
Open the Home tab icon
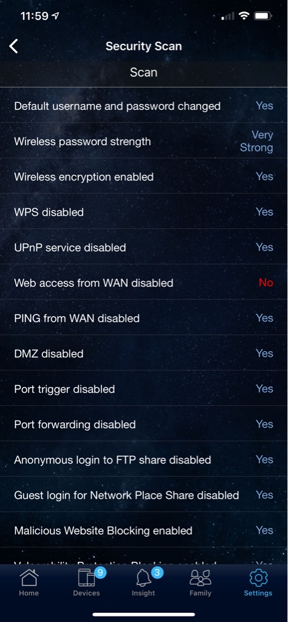click(x=30, y=578)
